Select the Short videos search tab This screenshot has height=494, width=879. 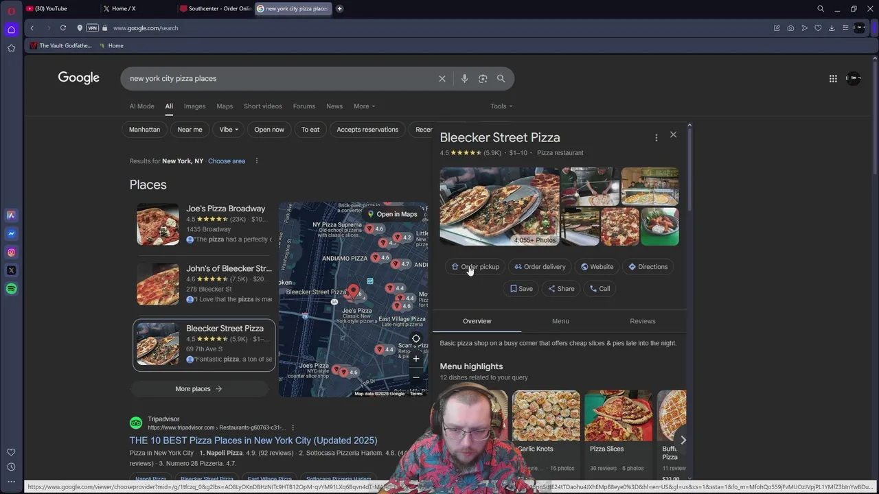click(x=262, y=106)
